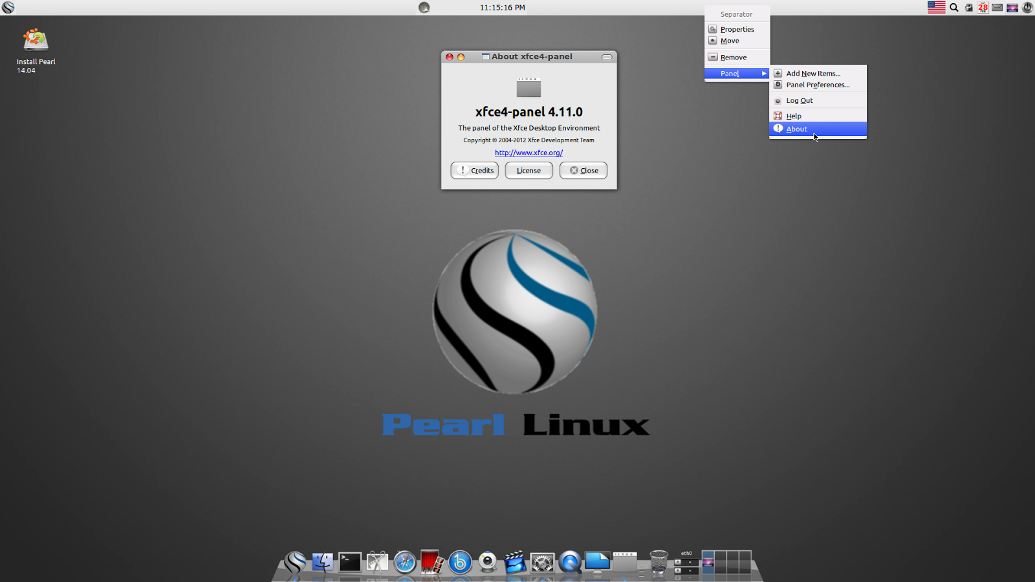Click the power button in top panel
1035x582 pixels.
pyautogui.click(x=1027, y=8)
